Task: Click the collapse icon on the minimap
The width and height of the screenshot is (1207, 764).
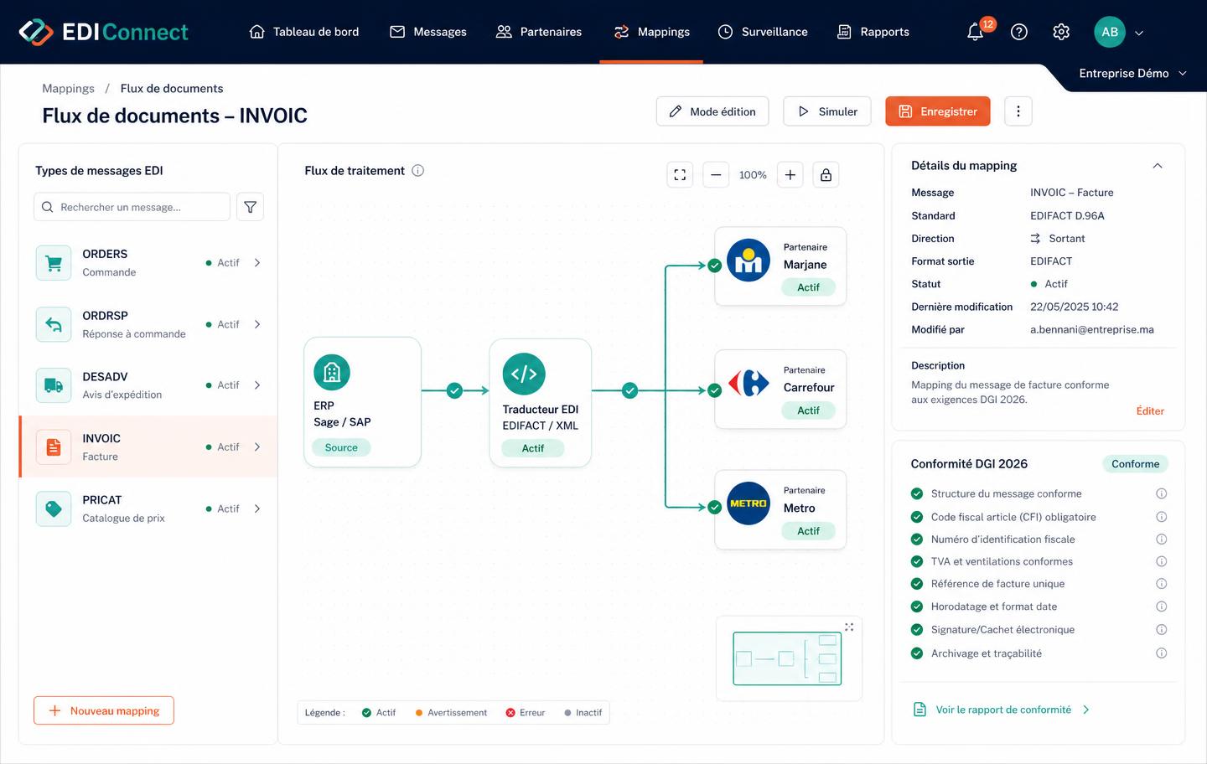Action: 849,627
